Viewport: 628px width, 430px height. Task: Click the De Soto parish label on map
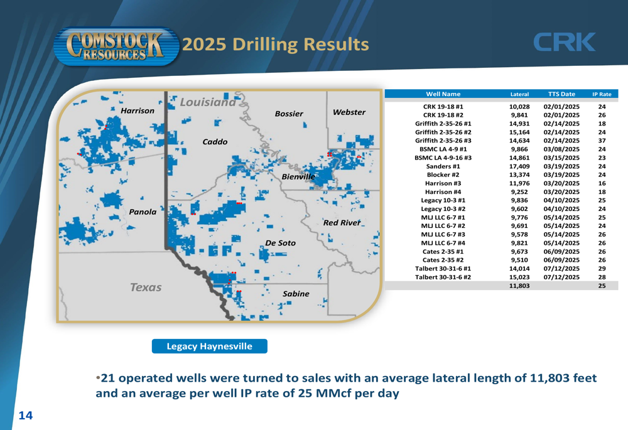(x=280, y=243)
